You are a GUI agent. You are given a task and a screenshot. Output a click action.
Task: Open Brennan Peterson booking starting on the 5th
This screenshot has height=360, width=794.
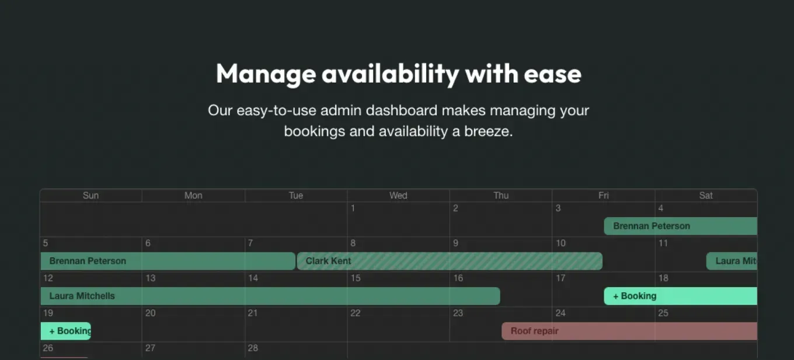click(x=168, y=261)
